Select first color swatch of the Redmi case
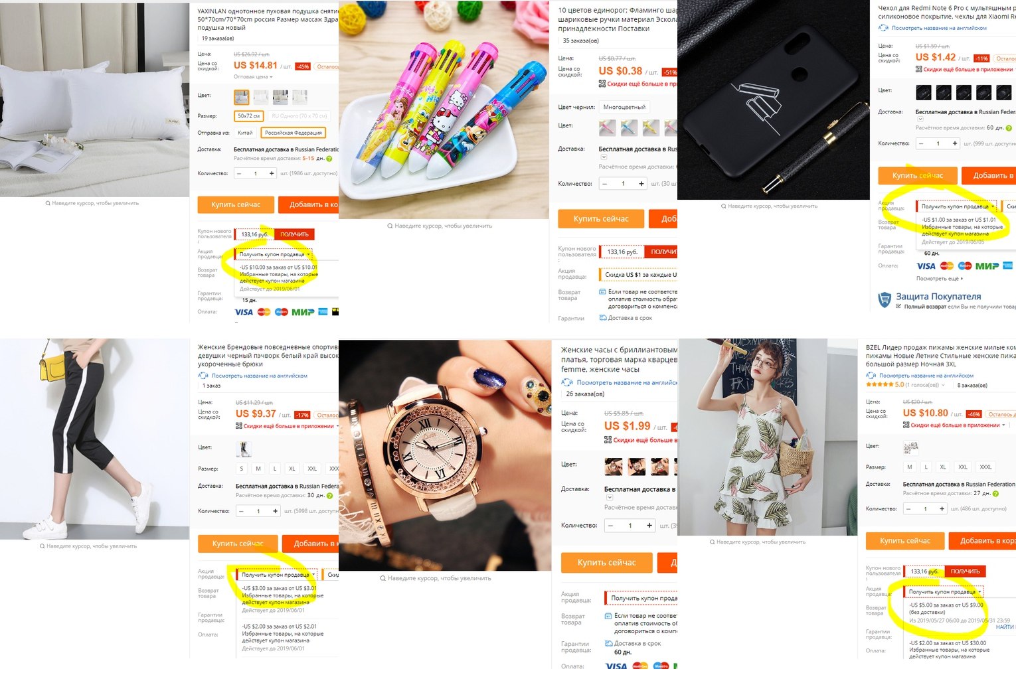1016x677 pixels. tap(924, 92)
